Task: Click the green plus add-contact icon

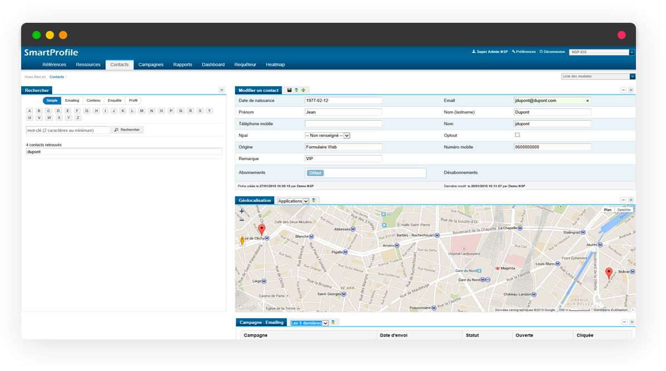Action: pyautogui.click(x=303, y=90)
